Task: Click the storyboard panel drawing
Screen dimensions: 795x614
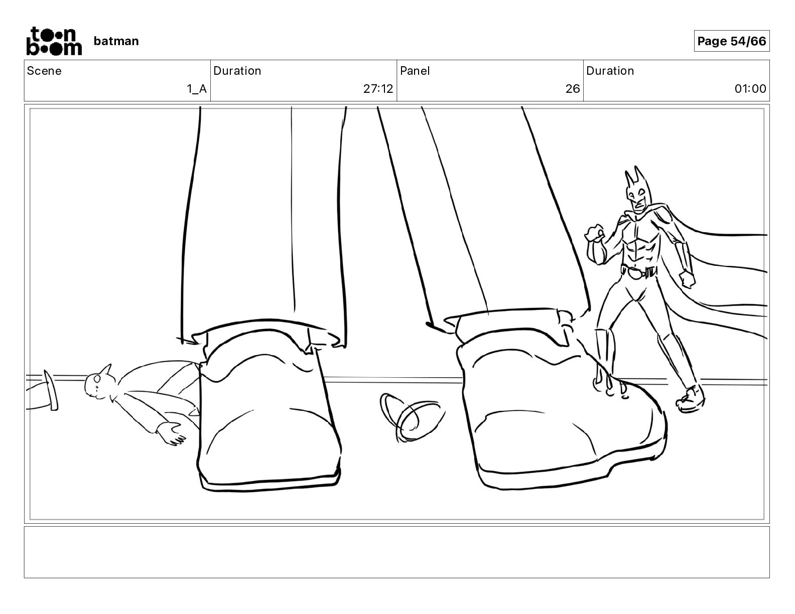Action: pos(397,314)
